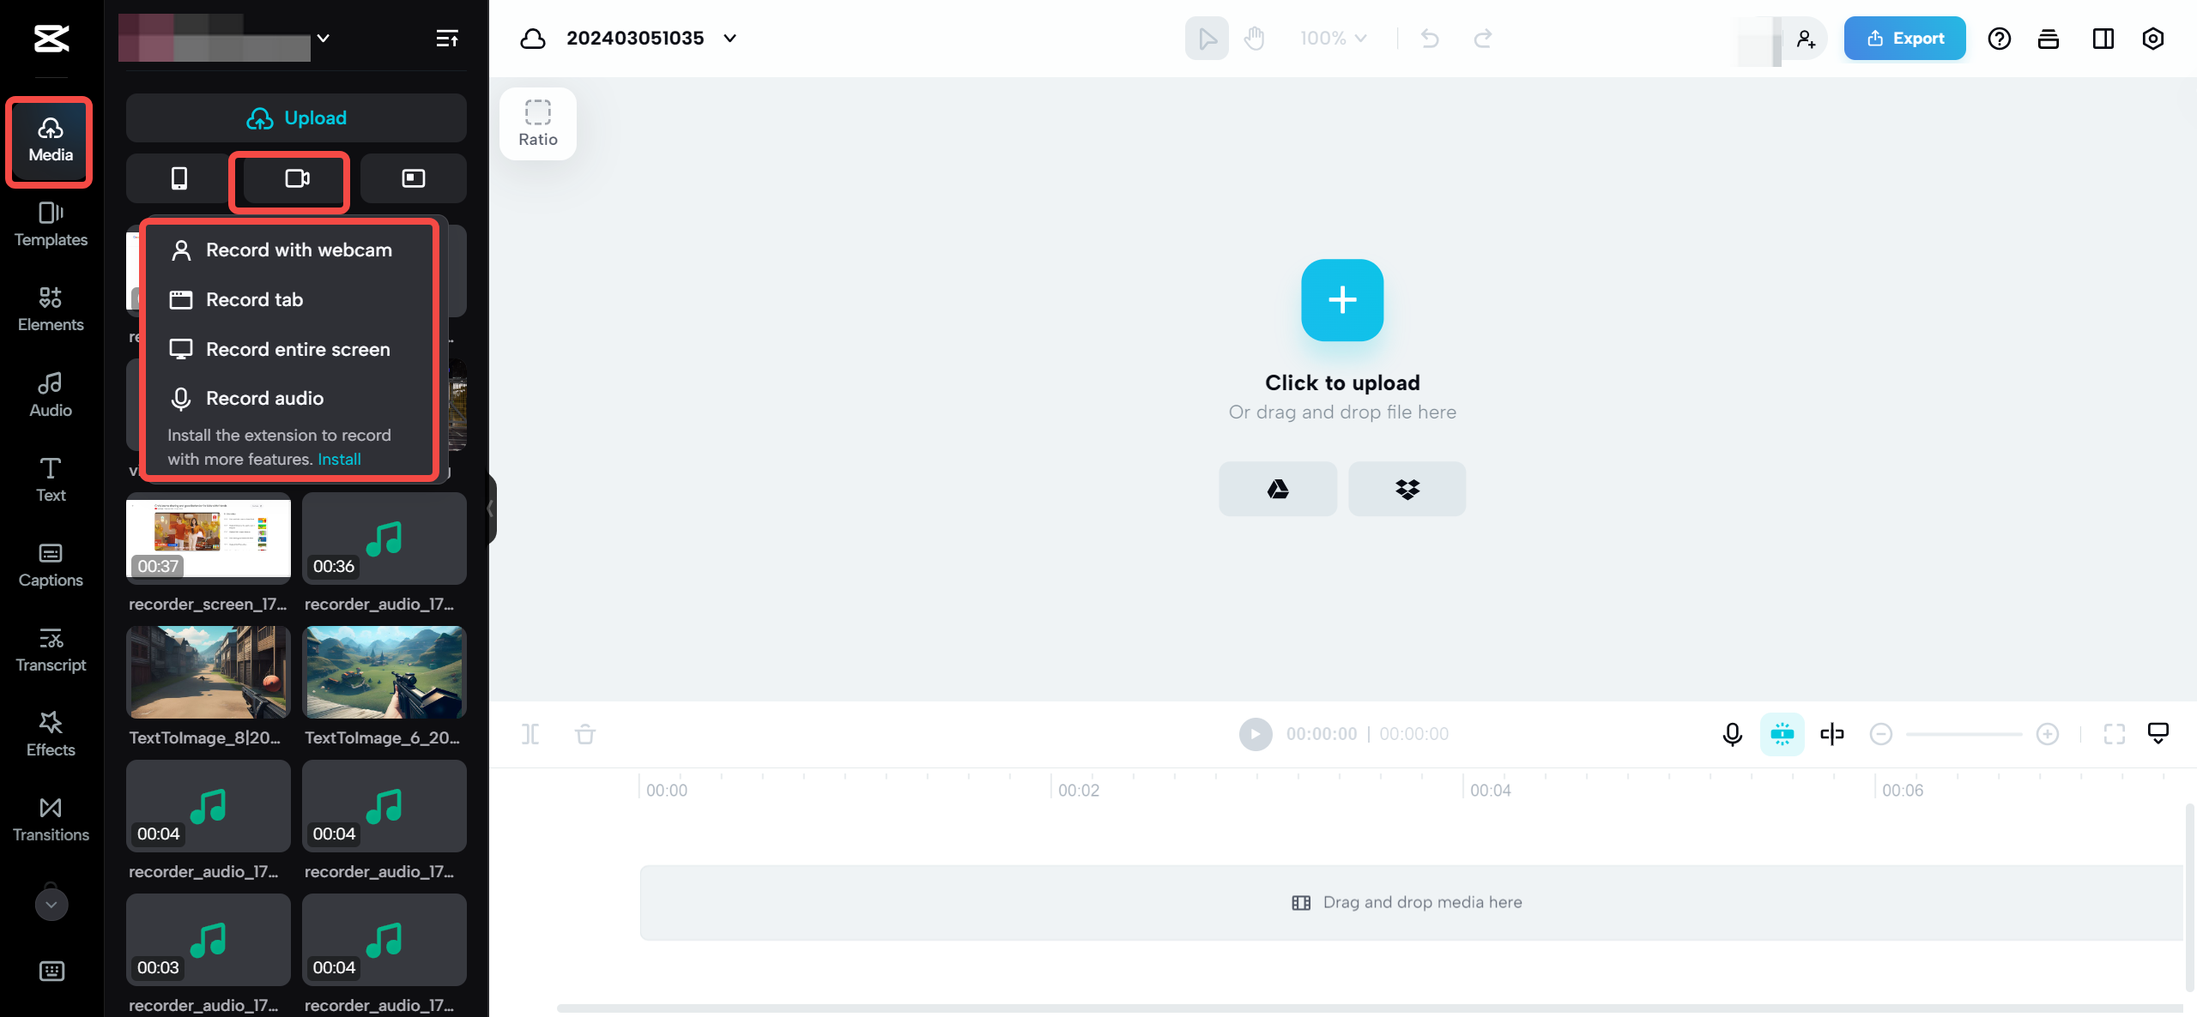Viewport: 2197px width, 1017px height.
Task: Toggle the cursor/pointer tool mode
Action: (1207, 38)
